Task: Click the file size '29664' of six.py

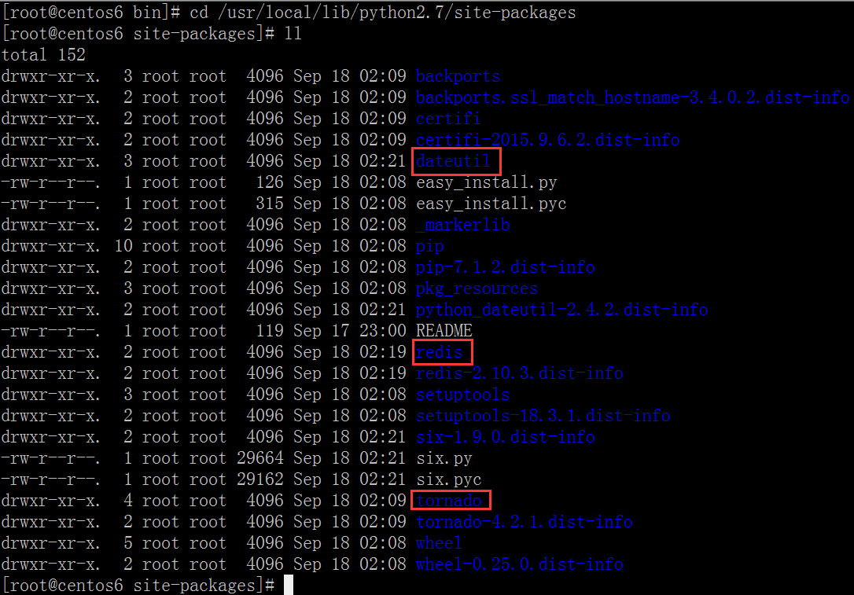Action: pos(260,458)
